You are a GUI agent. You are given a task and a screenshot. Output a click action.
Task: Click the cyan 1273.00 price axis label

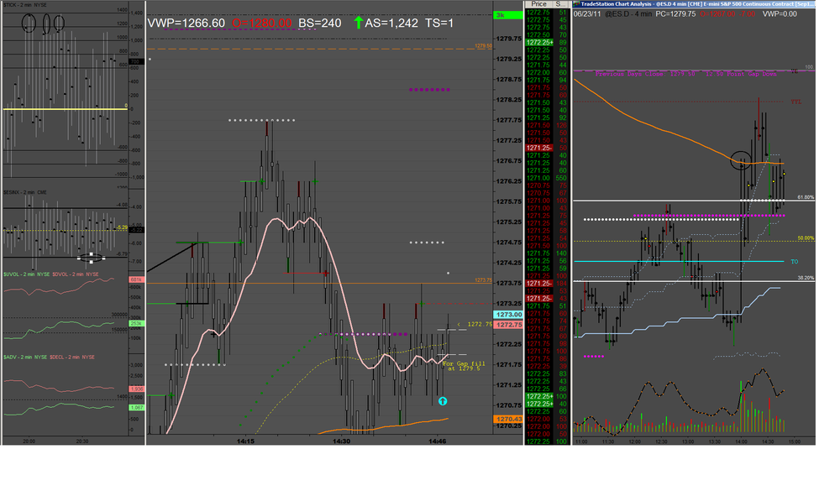(508, 315)
